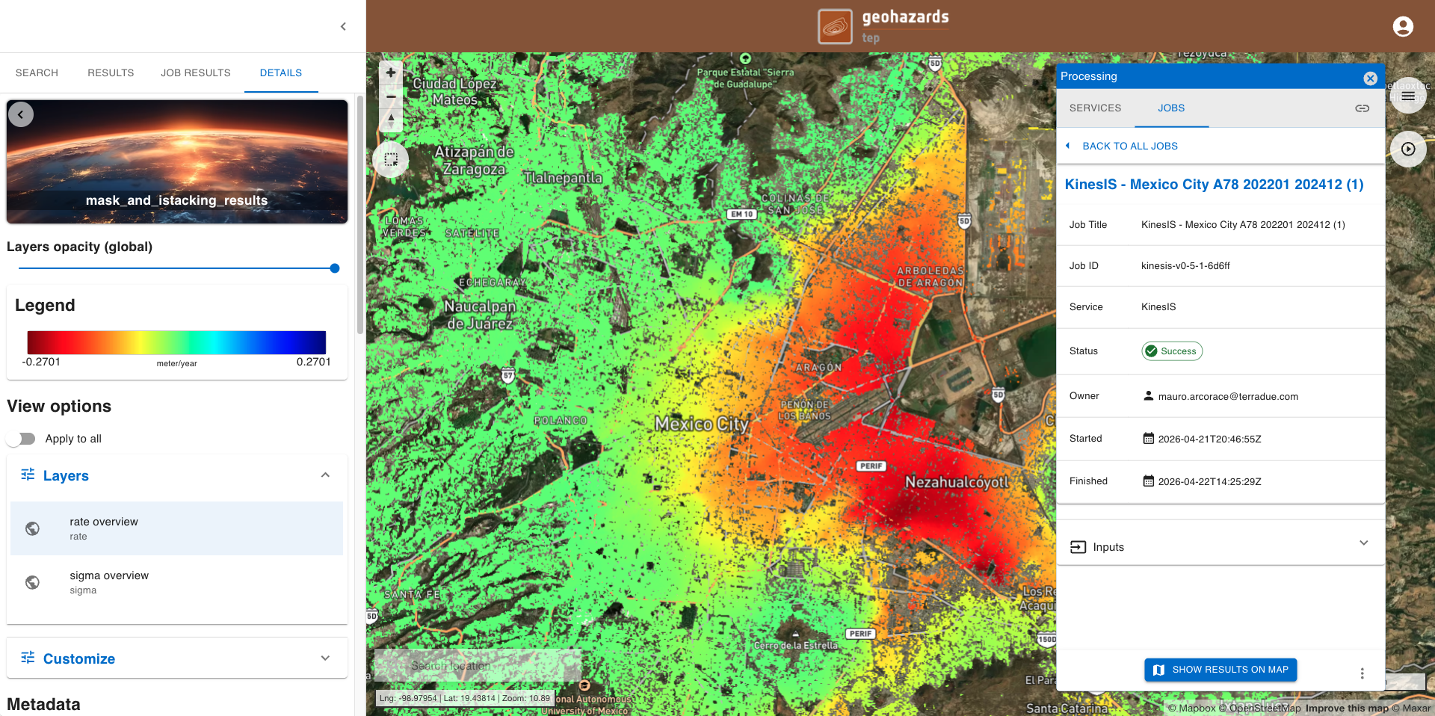The image size is (1435, 716).
Task: Click SHOW RESULTS ON MAP button
Action: [1220, 670]
